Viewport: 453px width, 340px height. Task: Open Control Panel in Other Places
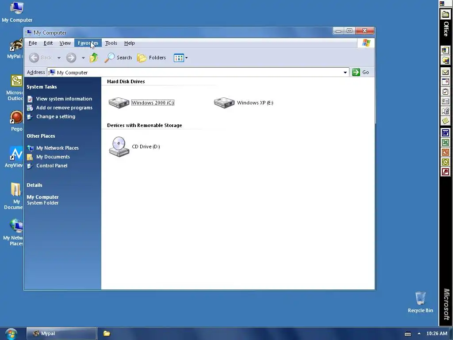point(52,166)
